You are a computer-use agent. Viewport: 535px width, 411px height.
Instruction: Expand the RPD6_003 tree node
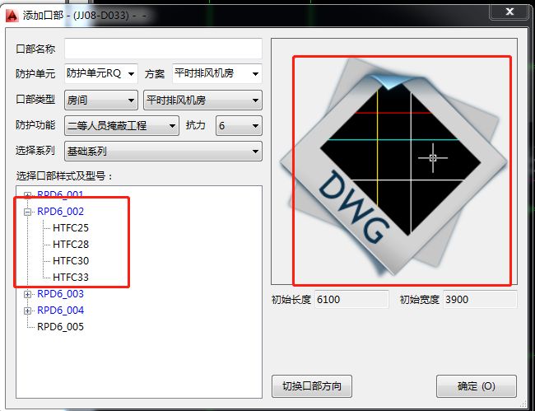[28, 294]
